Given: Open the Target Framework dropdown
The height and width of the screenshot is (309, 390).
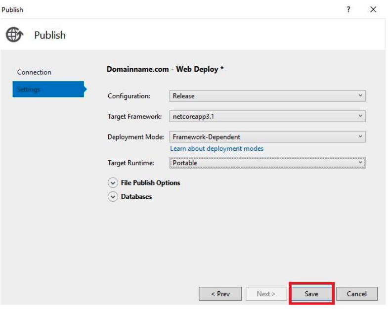Looking at the screenshot, I should (267, 116).
